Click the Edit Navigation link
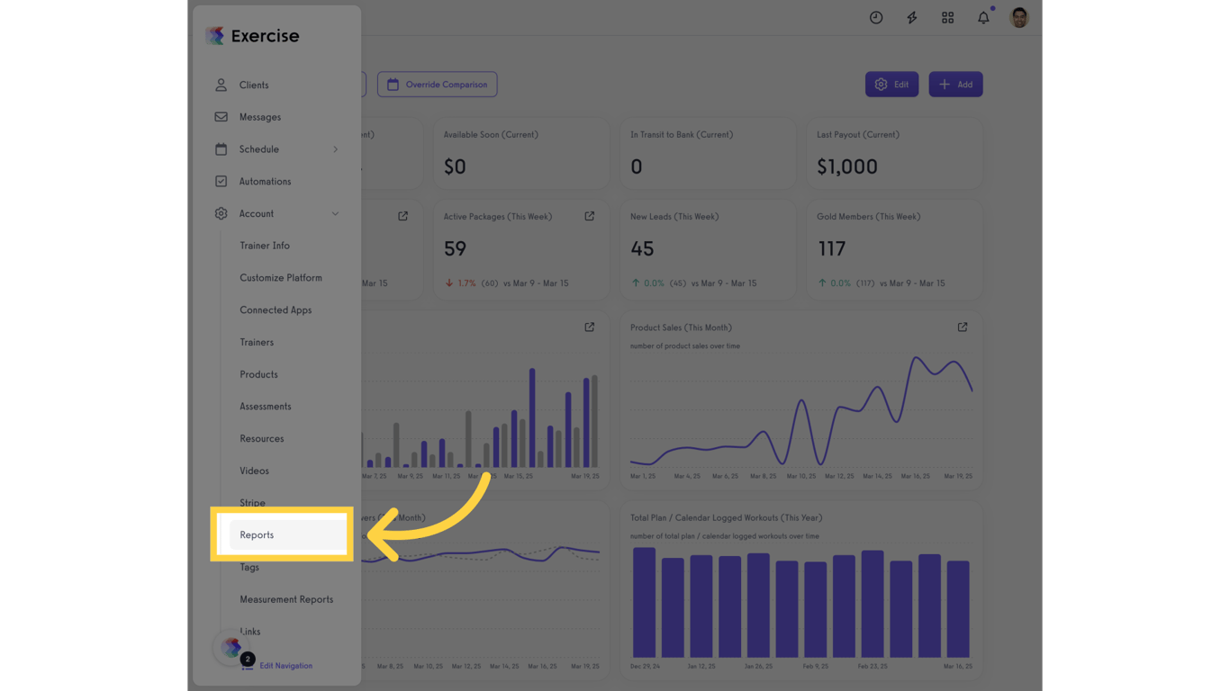This screenshot has width=1230, height=691. (285, 666)
